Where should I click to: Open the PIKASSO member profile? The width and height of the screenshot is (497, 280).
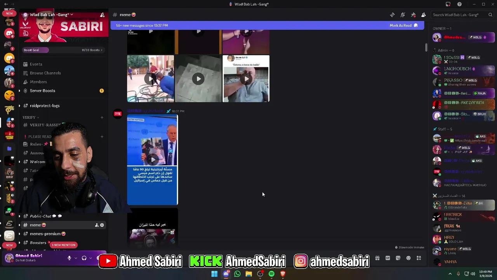[x=464, y=82]
